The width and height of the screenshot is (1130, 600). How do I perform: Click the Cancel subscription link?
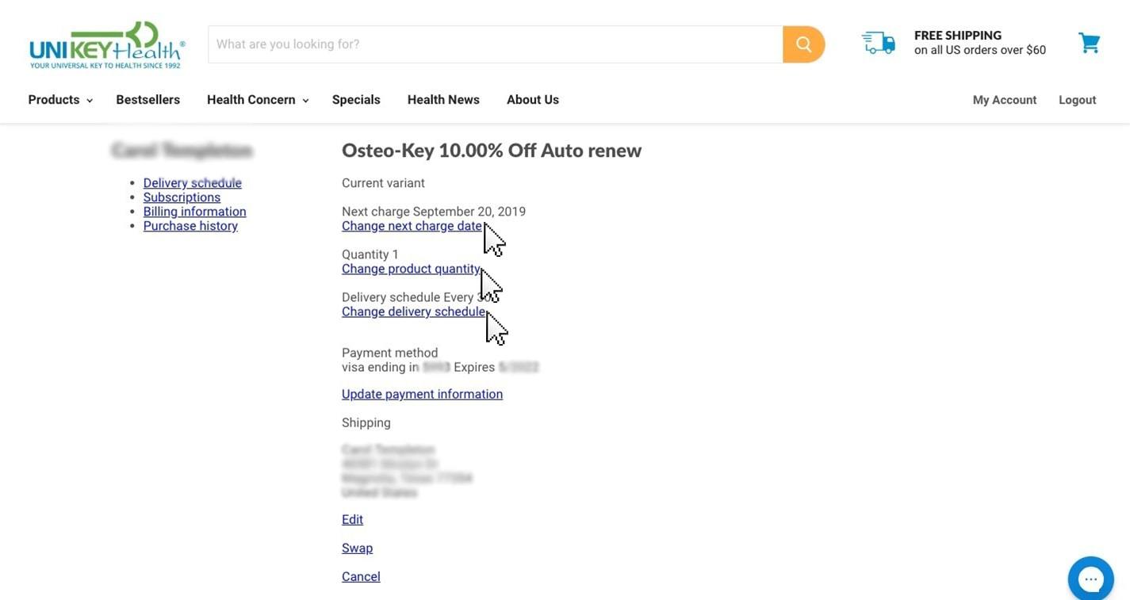click(361, 576)
